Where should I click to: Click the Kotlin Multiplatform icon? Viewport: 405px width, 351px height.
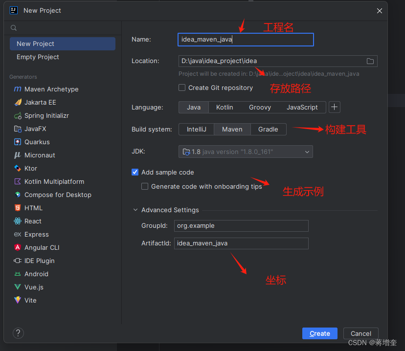(18, 181)
